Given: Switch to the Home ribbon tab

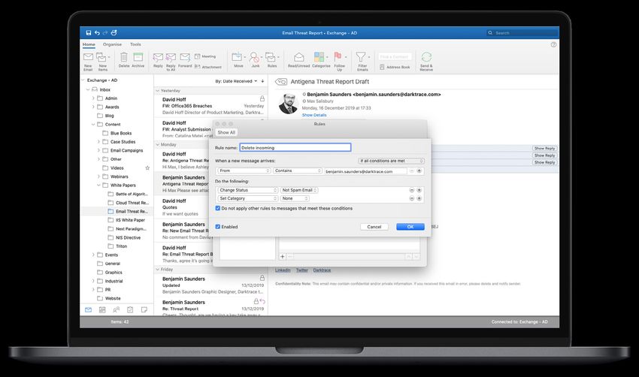Looking at the screenshot, I should coord(89,44).
